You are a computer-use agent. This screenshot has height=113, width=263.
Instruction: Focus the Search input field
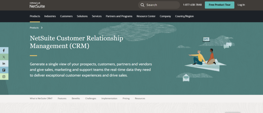point(159,5)
